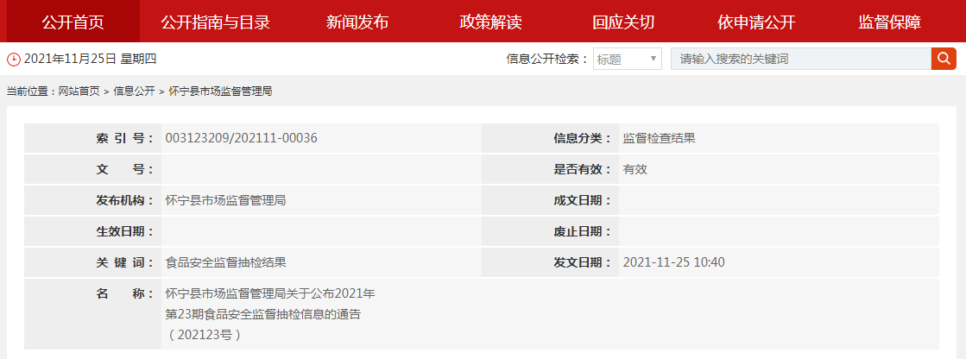Click the red clock icon beside the date

click(14, 60)
